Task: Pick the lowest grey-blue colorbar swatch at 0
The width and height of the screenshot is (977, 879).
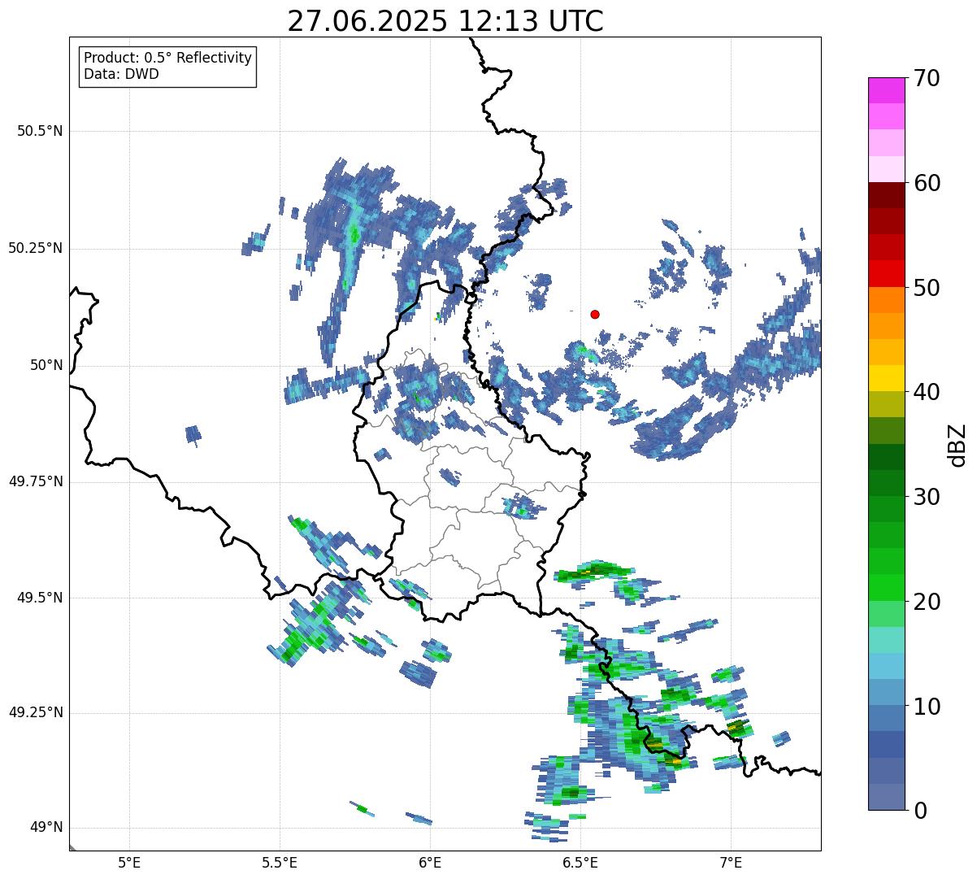Action: click(x=886, y=797)
